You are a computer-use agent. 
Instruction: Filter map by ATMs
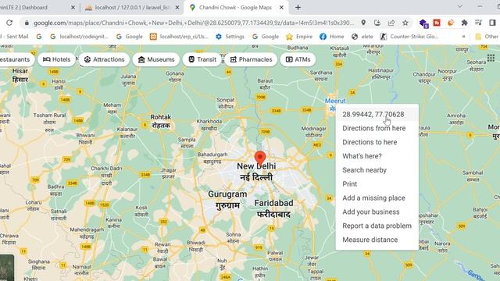tap(298, 59)
